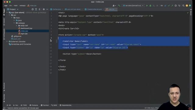Click Expand All icon in Project panel
The width and height of the screenshot is (195, 110).
pyautogui.click(x=36, y=9)
